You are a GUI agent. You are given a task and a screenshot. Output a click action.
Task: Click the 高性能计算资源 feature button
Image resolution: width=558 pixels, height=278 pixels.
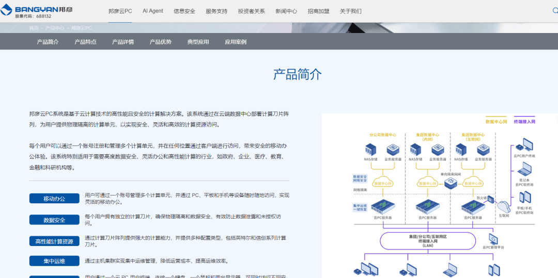54,241
